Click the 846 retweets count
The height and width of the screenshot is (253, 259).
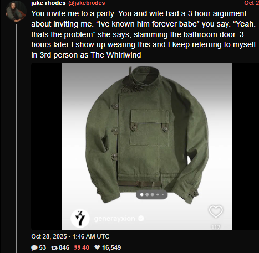coord(64,247)
